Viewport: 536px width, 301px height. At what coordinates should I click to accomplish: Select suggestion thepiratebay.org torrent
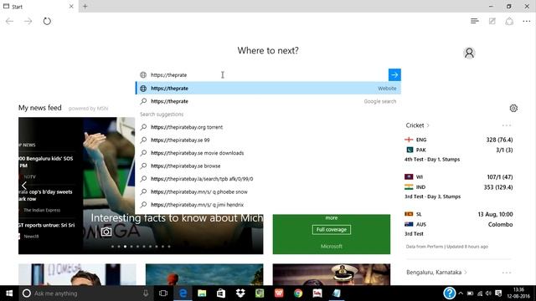[x=268, y=127]
